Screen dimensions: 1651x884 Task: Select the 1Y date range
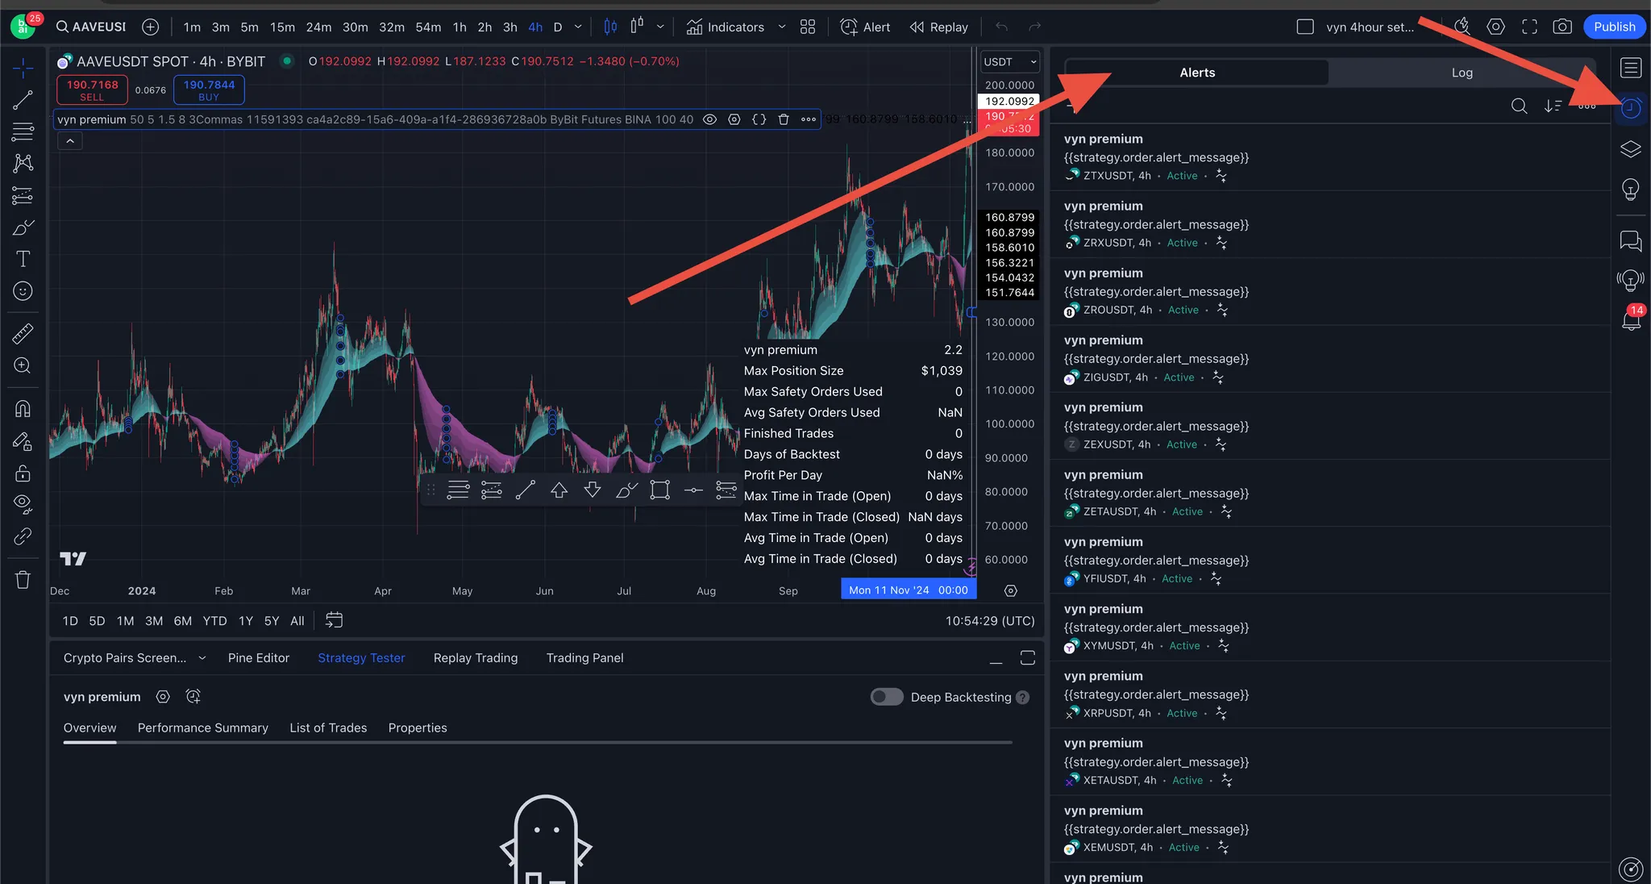tap(246, 621)
